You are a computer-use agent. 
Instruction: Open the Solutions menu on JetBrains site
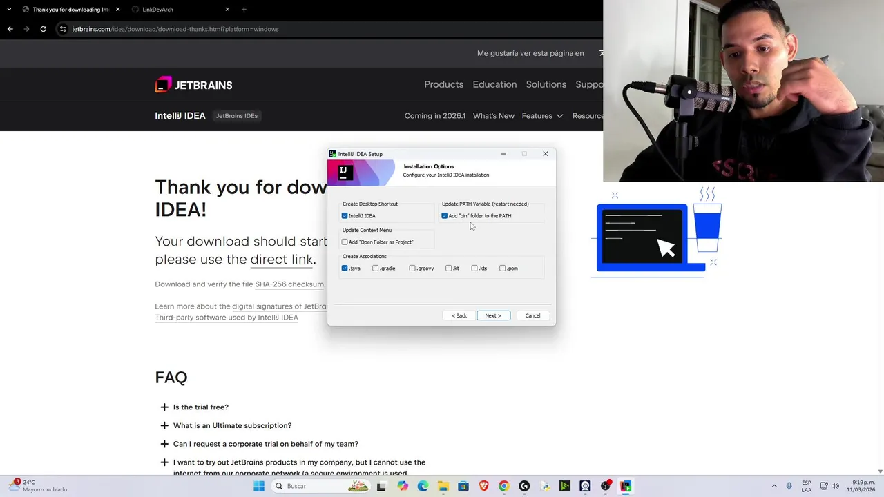(x=546, y=84)
